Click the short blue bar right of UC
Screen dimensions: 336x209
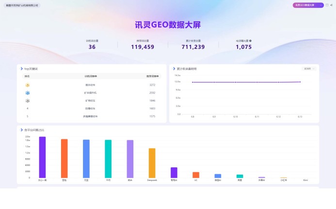[x=218, y=176]
